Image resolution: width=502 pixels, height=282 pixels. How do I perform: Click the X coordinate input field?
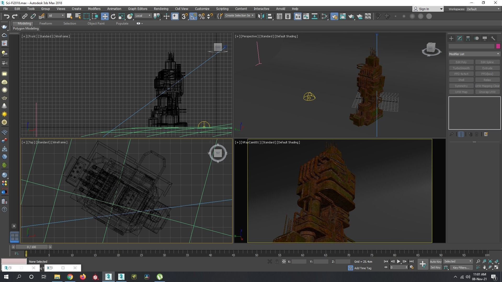pos(299,261)
